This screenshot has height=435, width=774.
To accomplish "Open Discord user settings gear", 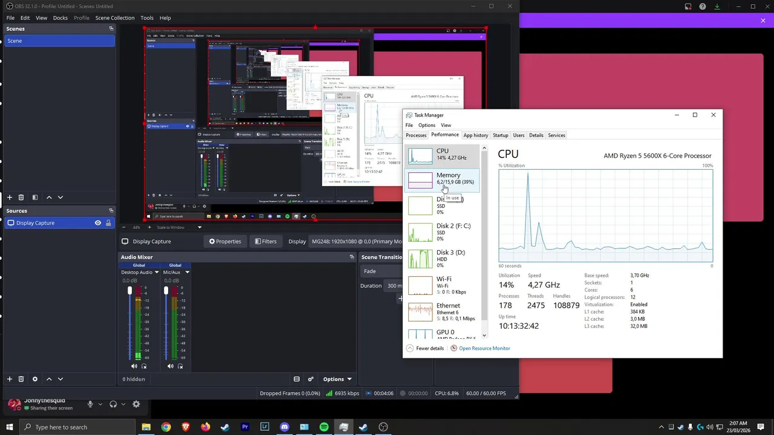I will (136, 404).
